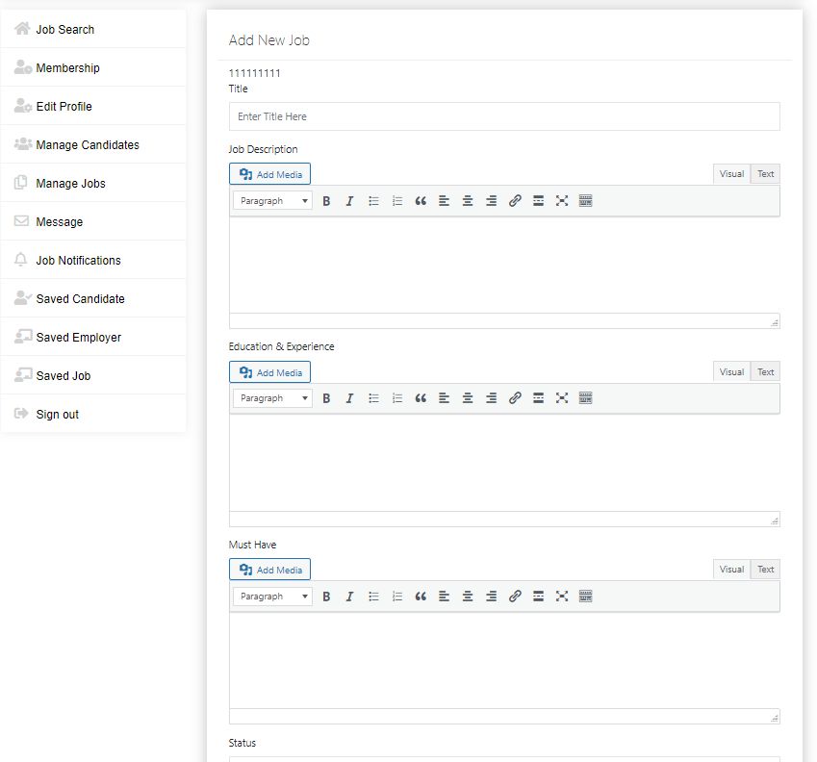Expand Paragraph dropdown in Education & Experience
This screenshot has width=817, height=762.
tap(273, 398)
